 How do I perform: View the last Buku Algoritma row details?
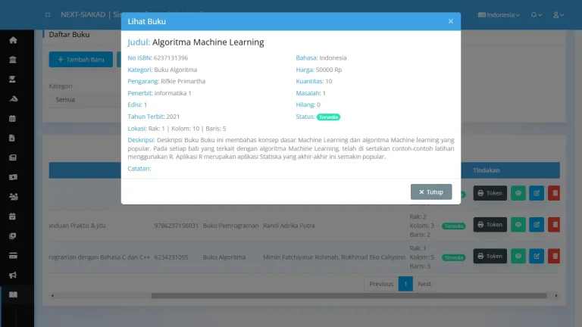(x=518, y=257)
